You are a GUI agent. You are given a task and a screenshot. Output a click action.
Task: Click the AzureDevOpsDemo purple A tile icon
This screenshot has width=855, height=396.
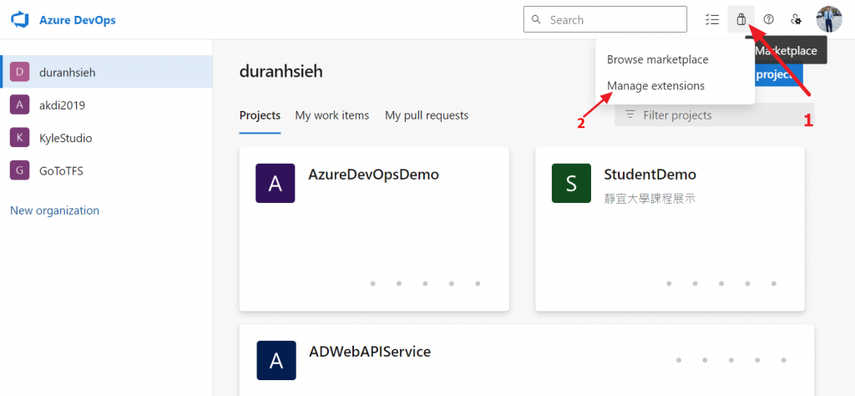[x=276, y=183]
